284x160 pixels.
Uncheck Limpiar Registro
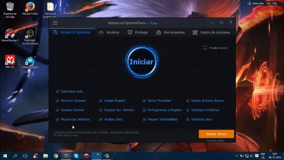click(x=101, y=101)
